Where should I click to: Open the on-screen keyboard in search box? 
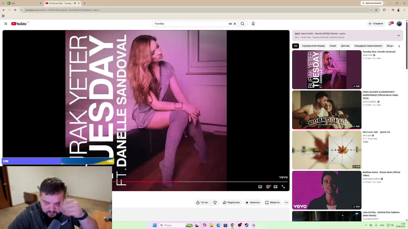tap(230, 24)
